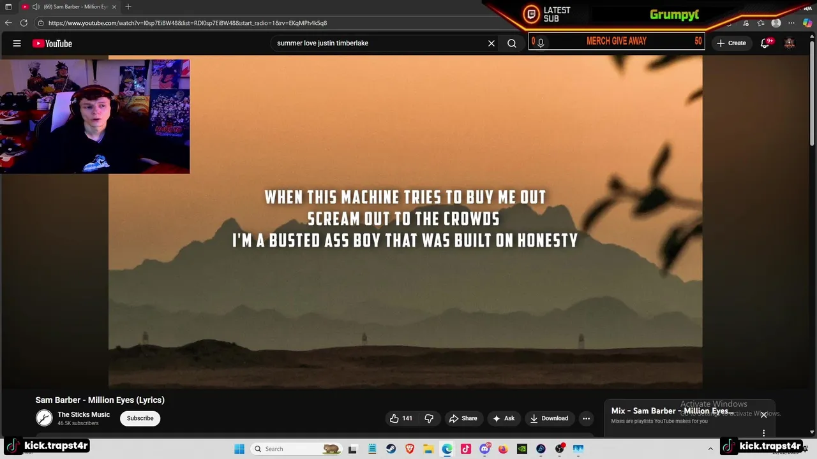The image size is (817, 459).
Task: Click the '46.5K subscribers' text
Action: 78,423
